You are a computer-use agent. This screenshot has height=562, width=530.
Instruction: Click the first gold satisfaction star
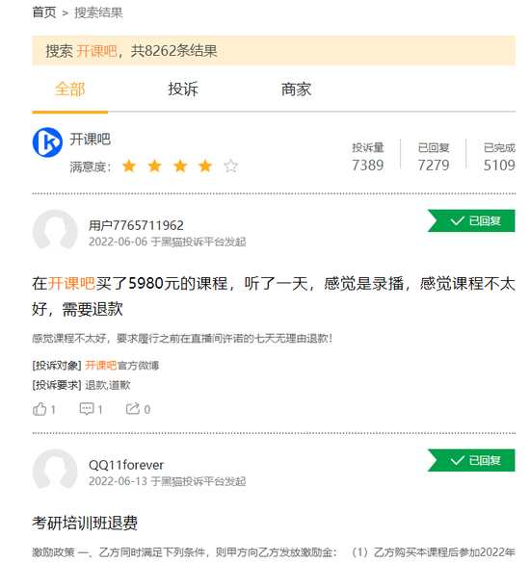[x=129, y=166]
